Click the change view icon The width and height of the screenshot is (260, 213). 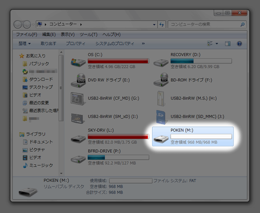point(210,43)
